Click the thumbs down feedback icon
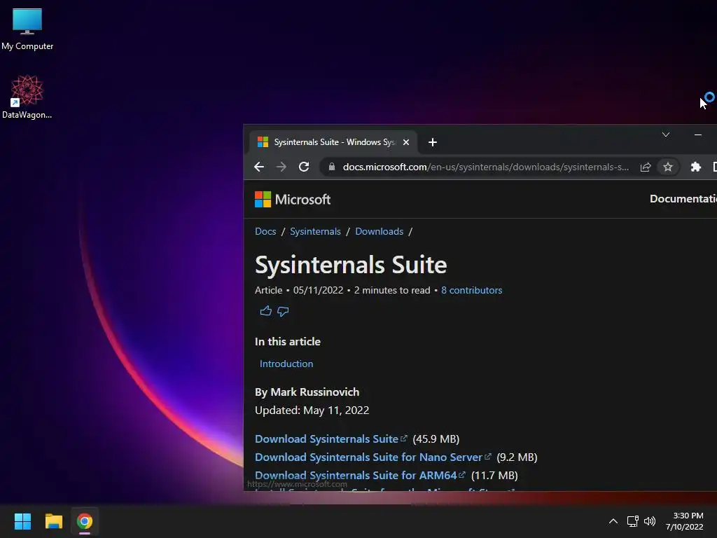 coord(283,312)
